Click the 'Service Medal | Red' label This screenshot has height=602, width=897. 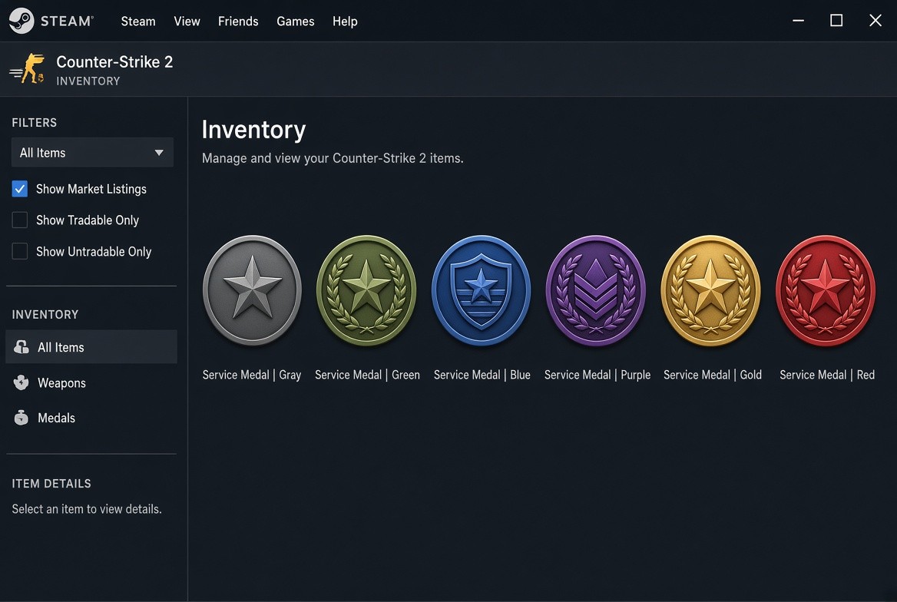[x=827, y=375]
